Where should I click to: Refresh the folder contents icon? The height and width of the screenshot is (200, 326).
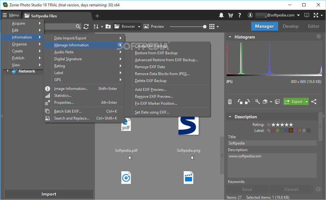(86, 26)
